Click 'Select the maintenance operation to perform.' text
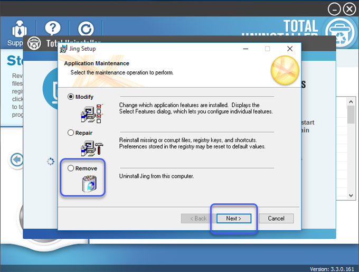The width and height of the screenshot is (359, 272). pos(122,72)
